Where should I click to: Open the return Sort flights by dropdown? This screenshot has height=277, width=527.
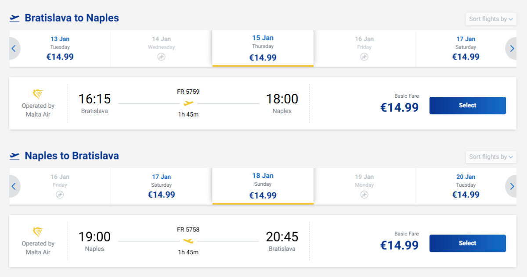click(491, 157)
